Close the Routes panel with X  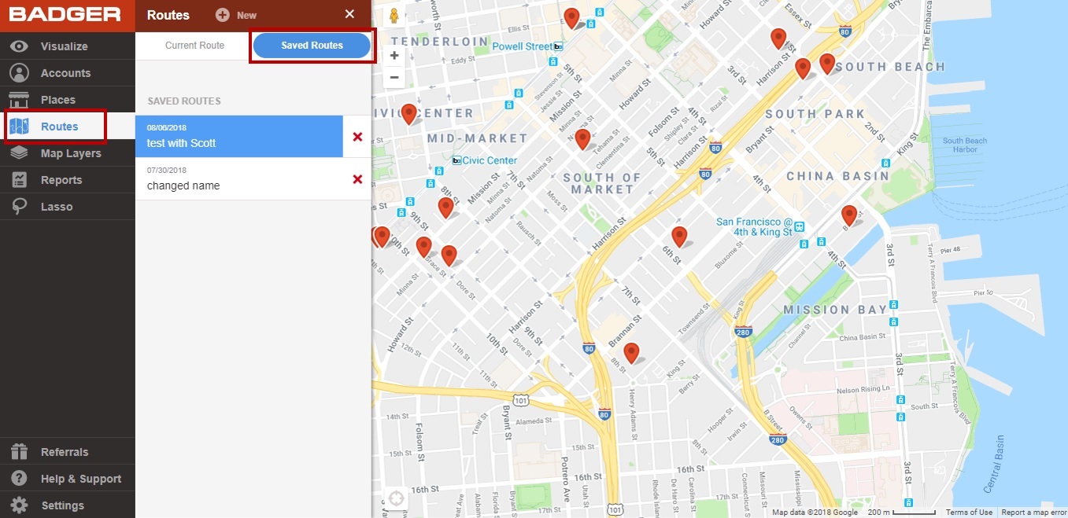pos(349,14)
